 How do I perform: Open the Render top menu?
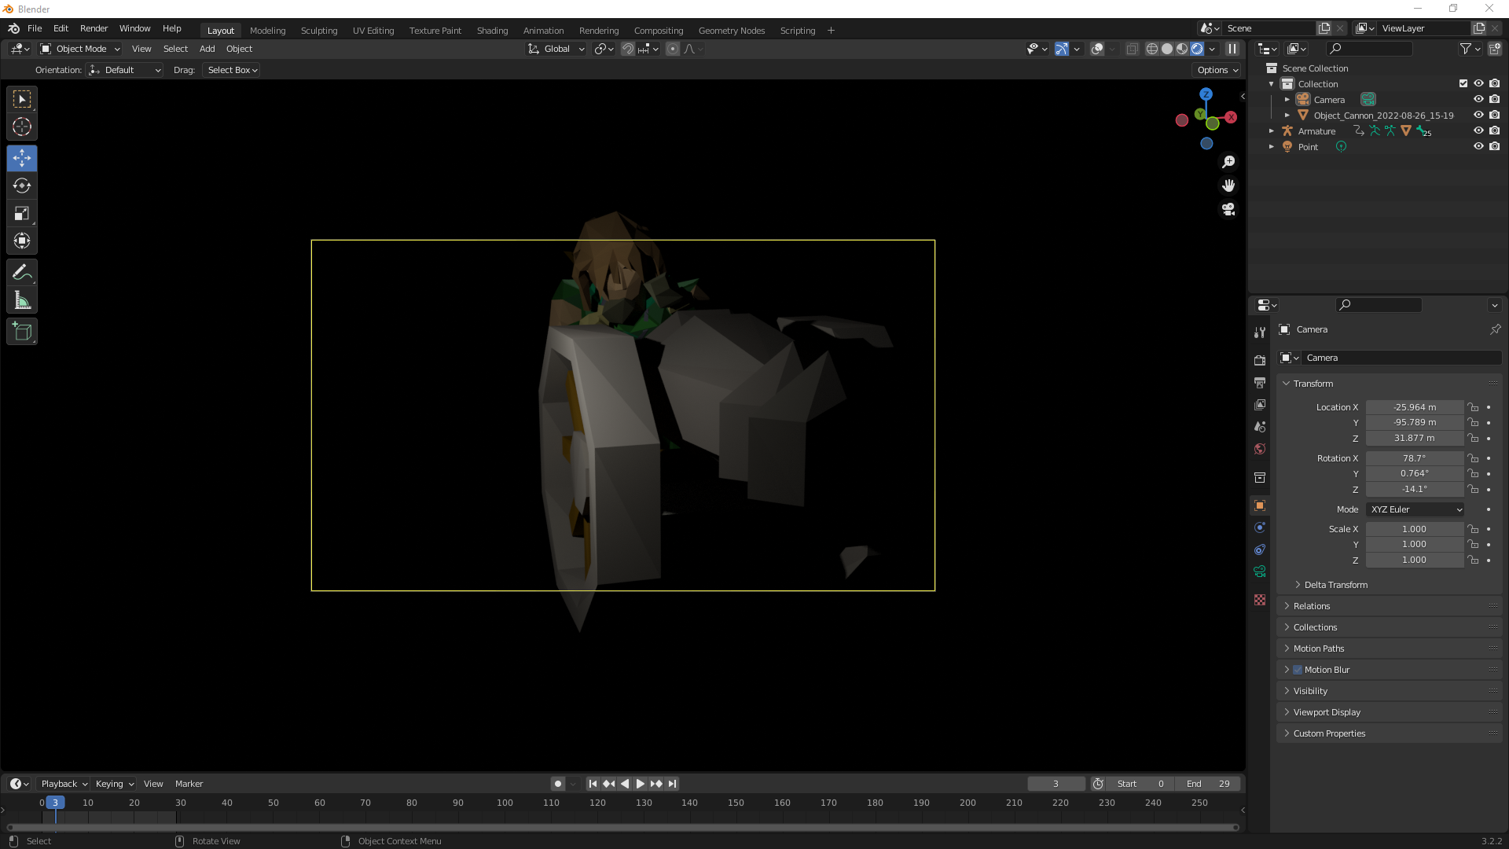(x=94, y=28)
